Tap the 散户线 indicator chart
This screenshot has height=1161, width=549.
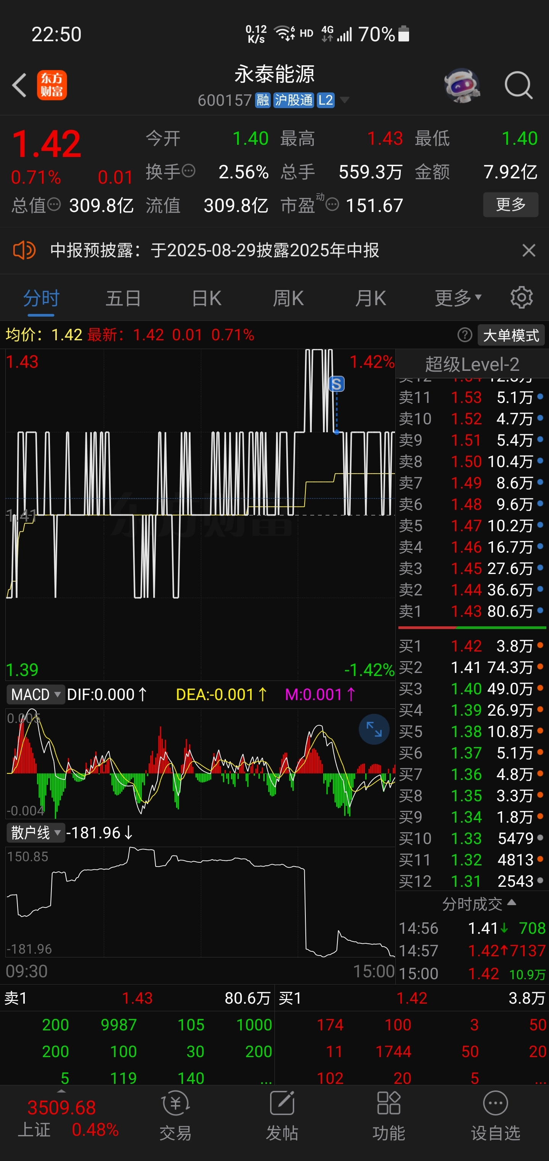click(200, 902)
